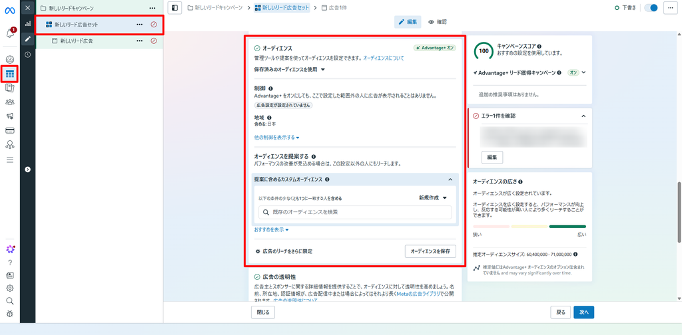Select the 編集 tab
Screen dimensions: 682x335
(x=408, y=22)
